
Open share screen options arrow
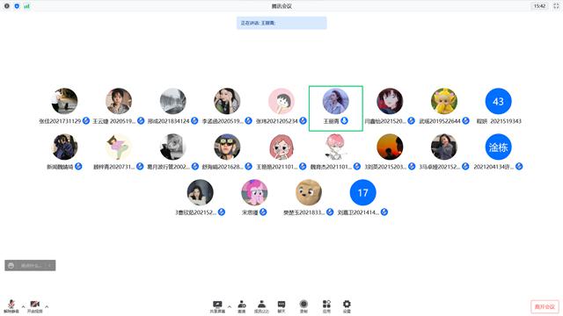pos(230,306)
